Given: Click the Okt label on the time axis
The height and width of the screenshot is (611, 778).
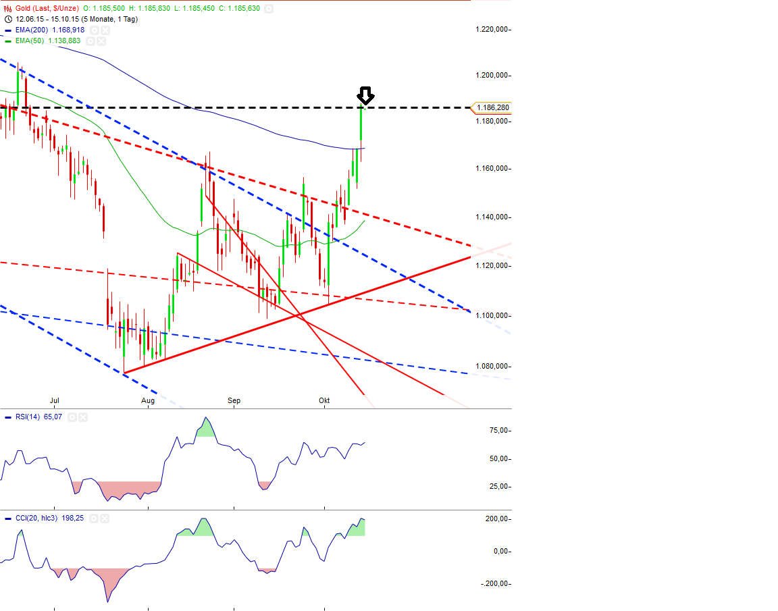Looking at the screenshot, I should click(325, 400).
